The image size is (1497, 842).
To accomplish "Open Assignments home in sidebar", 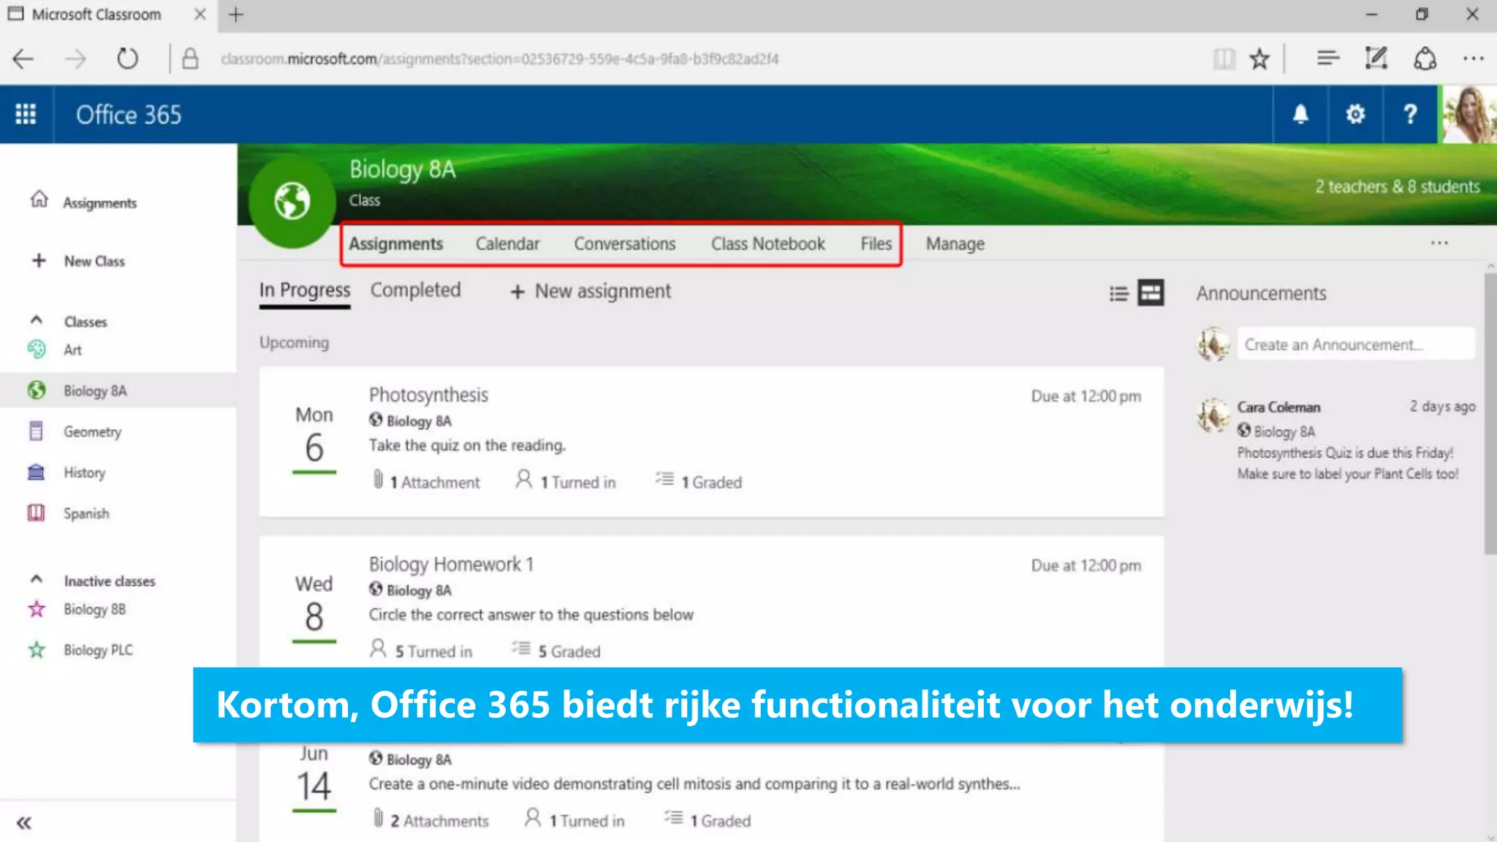I will (x=99, y=202).
